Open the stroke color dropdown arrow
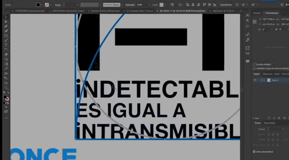The width and height of the screenshot is (289, 160). (51, 5)
